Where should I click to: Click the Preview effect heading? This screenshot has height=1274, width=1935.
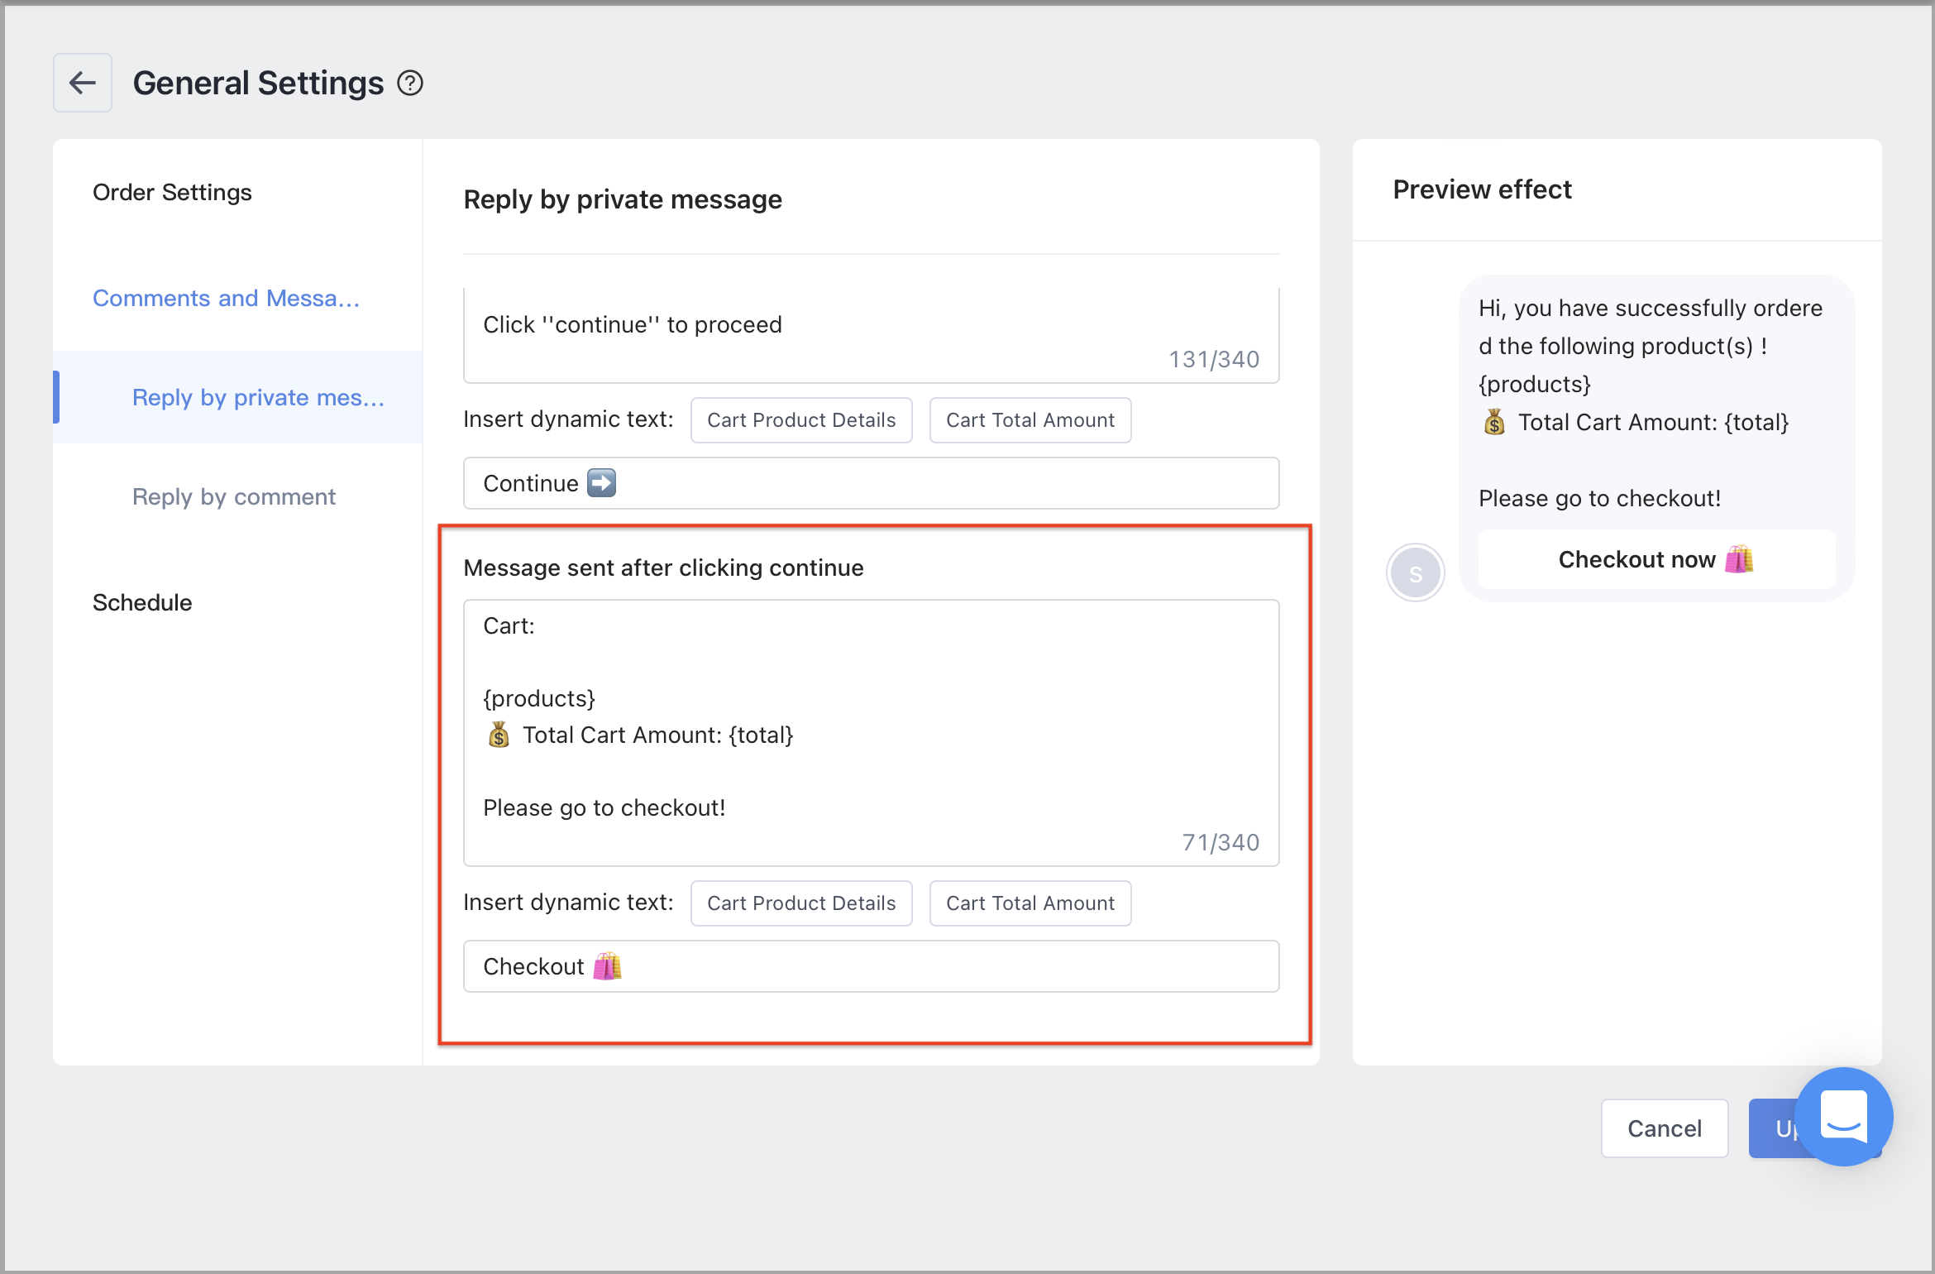[x=1482, y=189]
